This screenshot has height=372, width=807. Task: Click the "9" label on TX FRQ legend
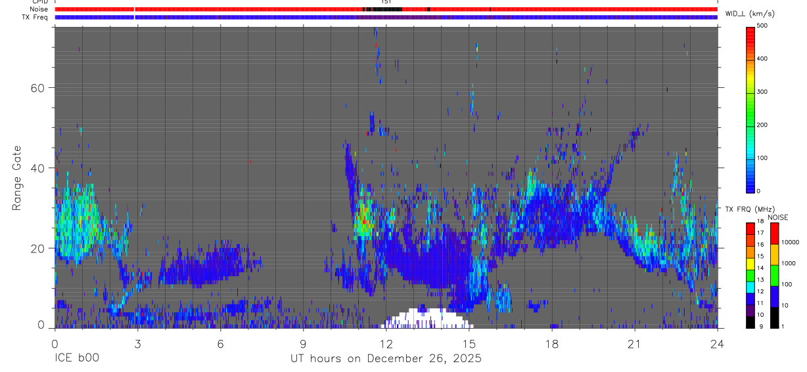click(x=760, y=326)
